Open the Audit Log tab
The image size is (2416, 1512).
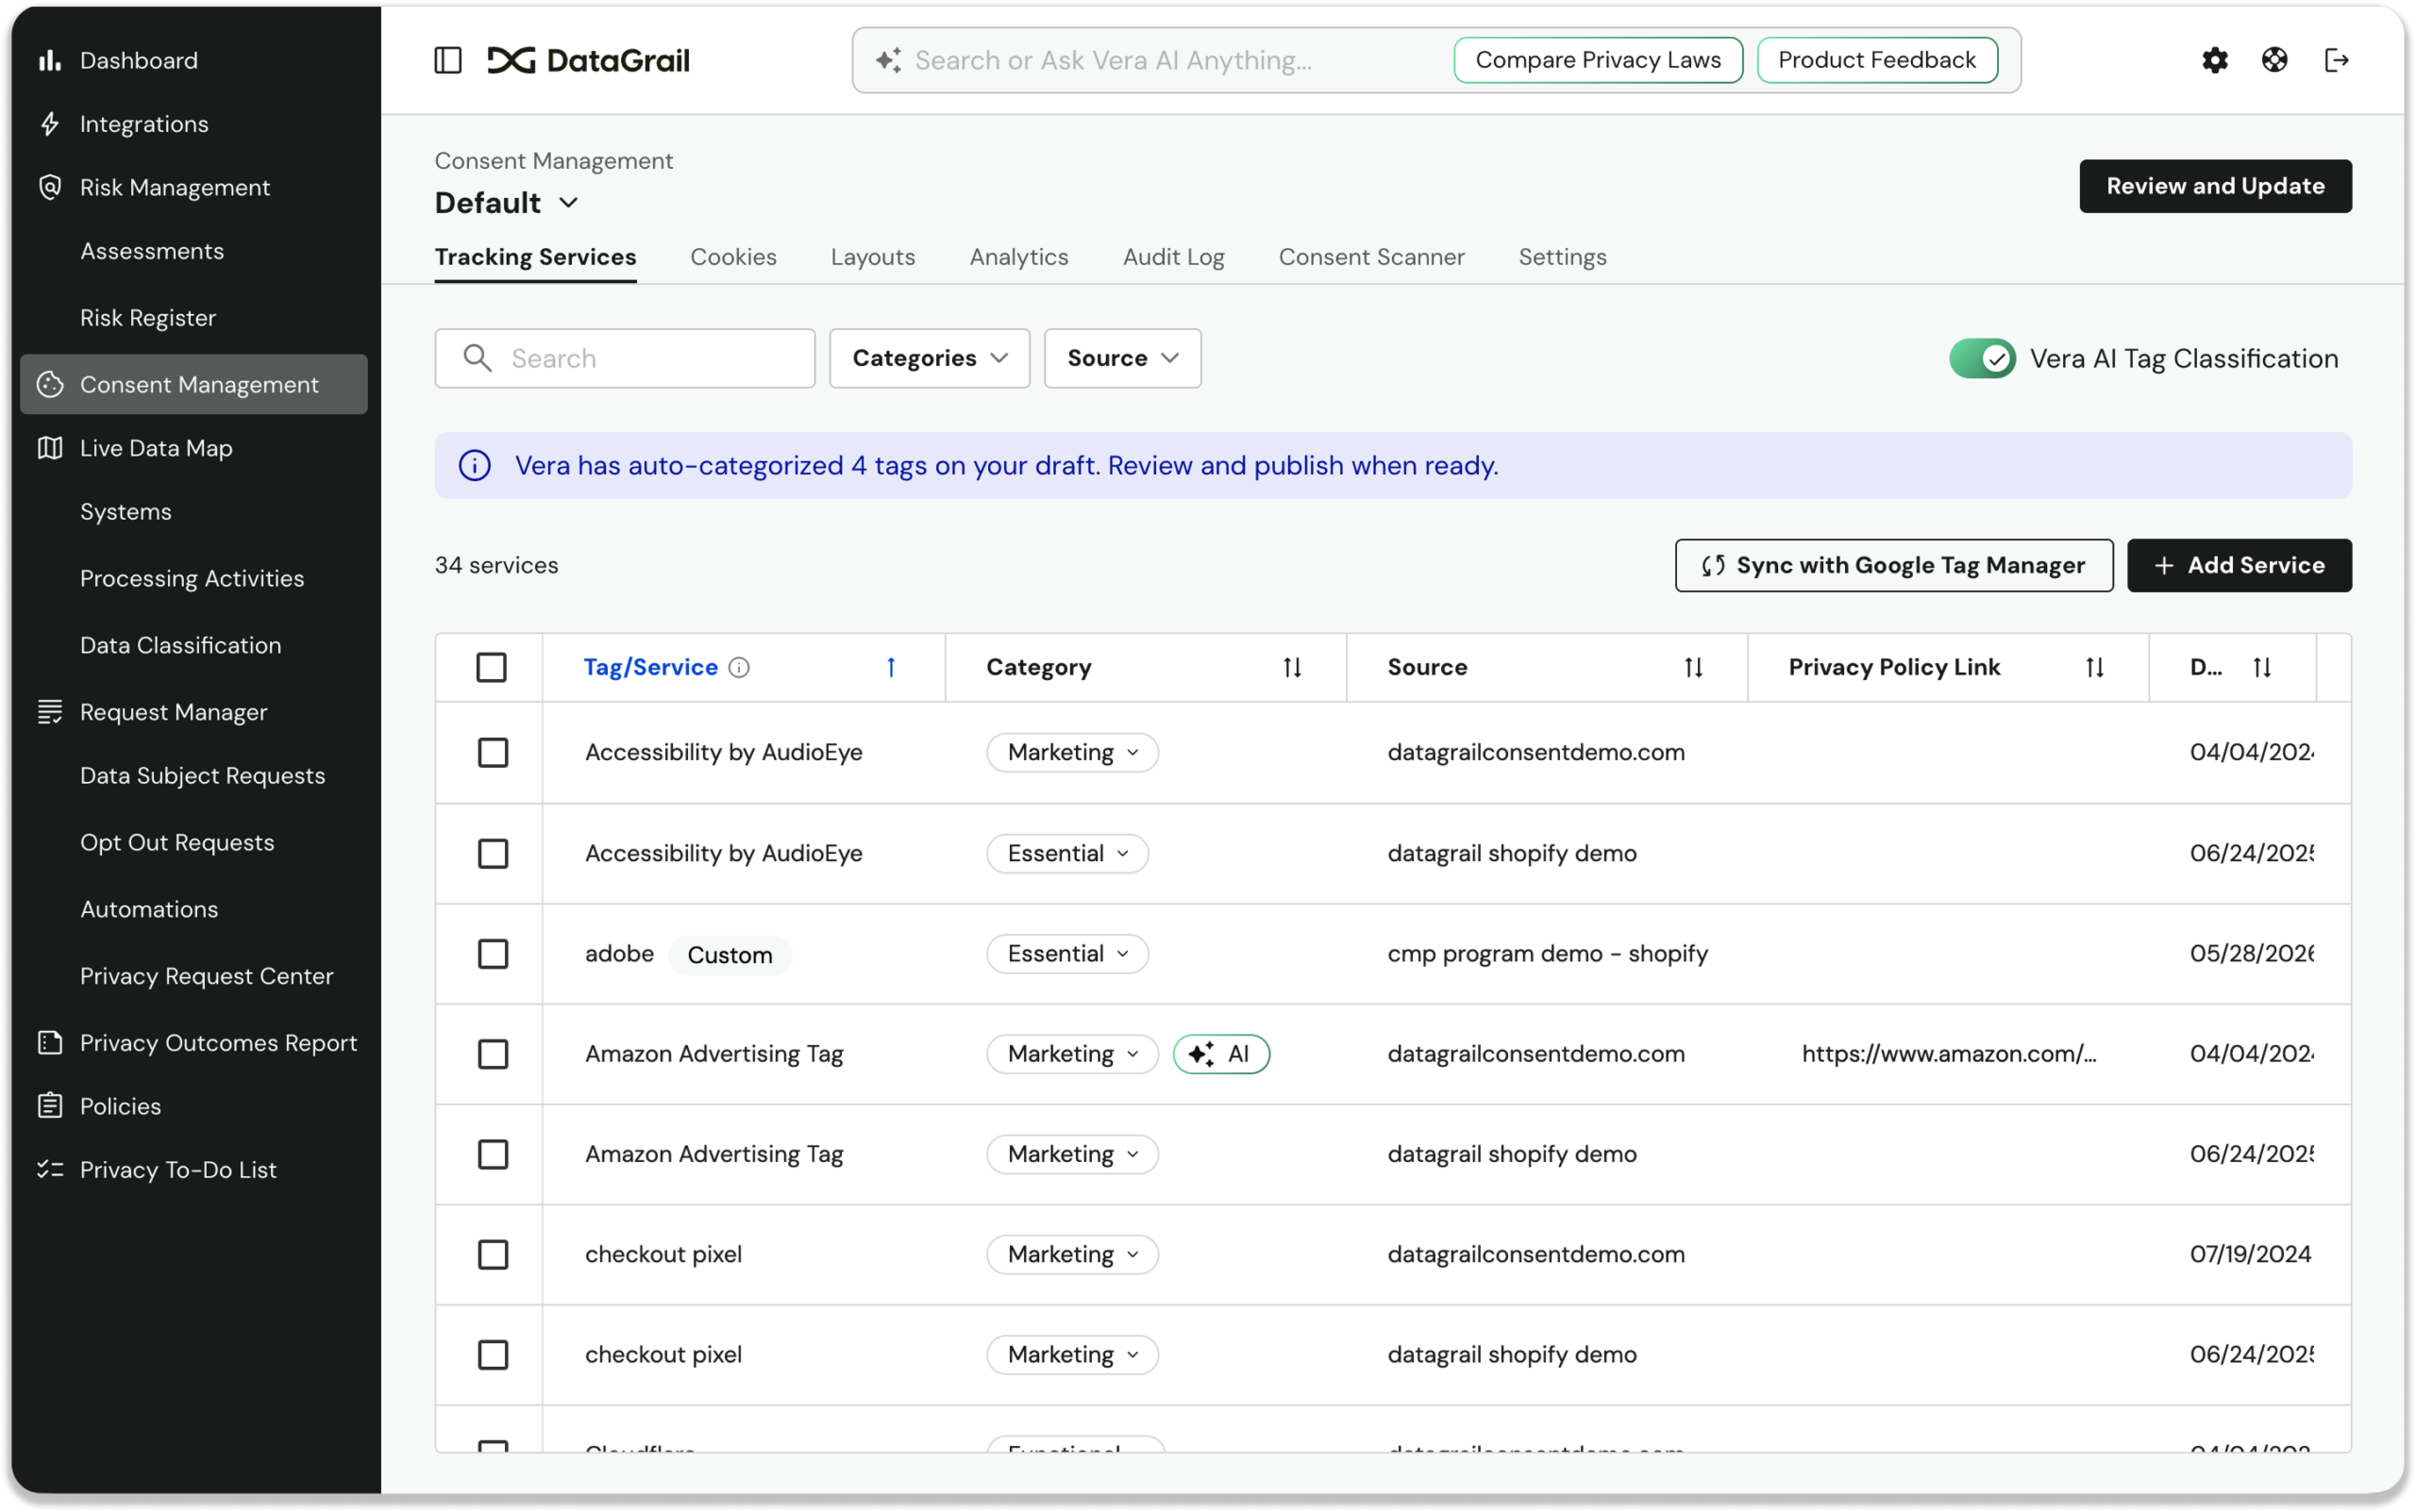[1173, 257]
